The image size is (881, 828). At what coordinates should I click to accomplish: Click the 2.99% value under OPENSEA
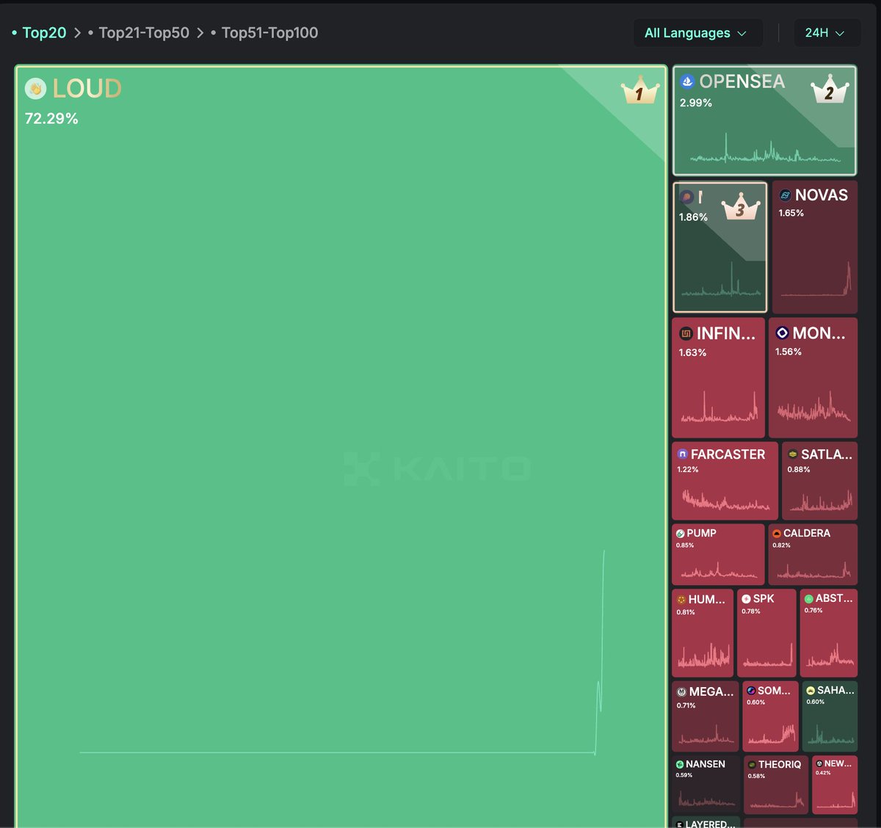(x=696, y=103)
